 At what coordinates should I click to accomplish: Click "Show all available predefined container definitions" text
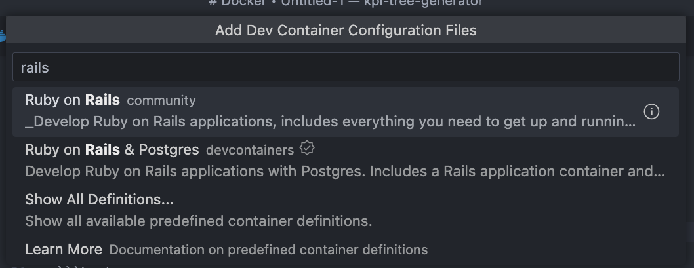[x=198, y=221]
